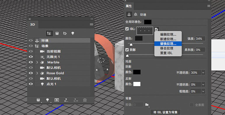Choose 移去纹理 from menu
This screenshot has height=115, width=225.
point(168,48)
